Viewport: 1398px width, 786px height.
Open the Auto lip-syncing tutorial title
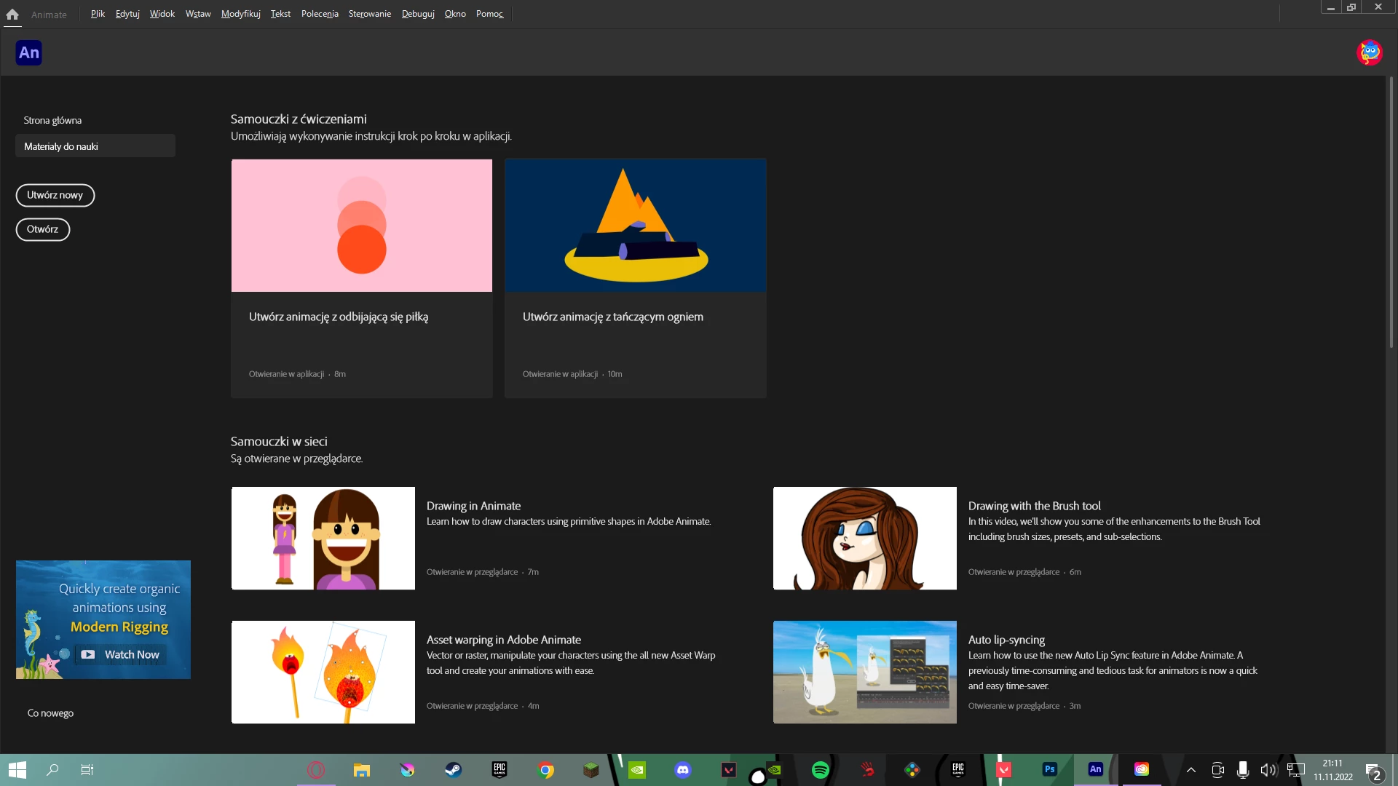1006,640
